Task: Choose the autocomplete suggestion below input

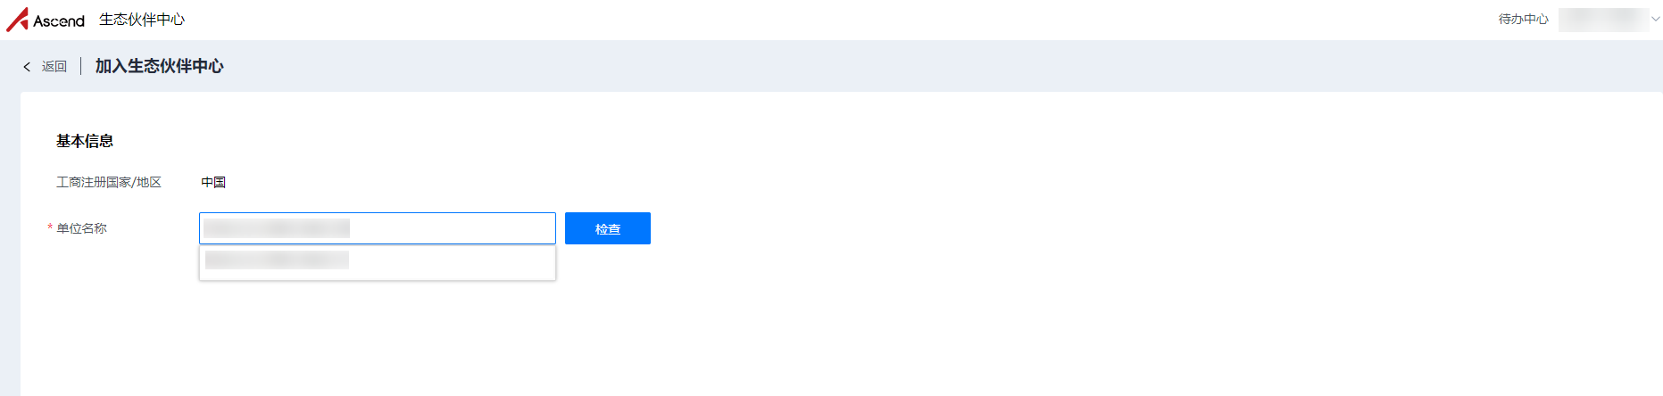Action: [378, 260]
